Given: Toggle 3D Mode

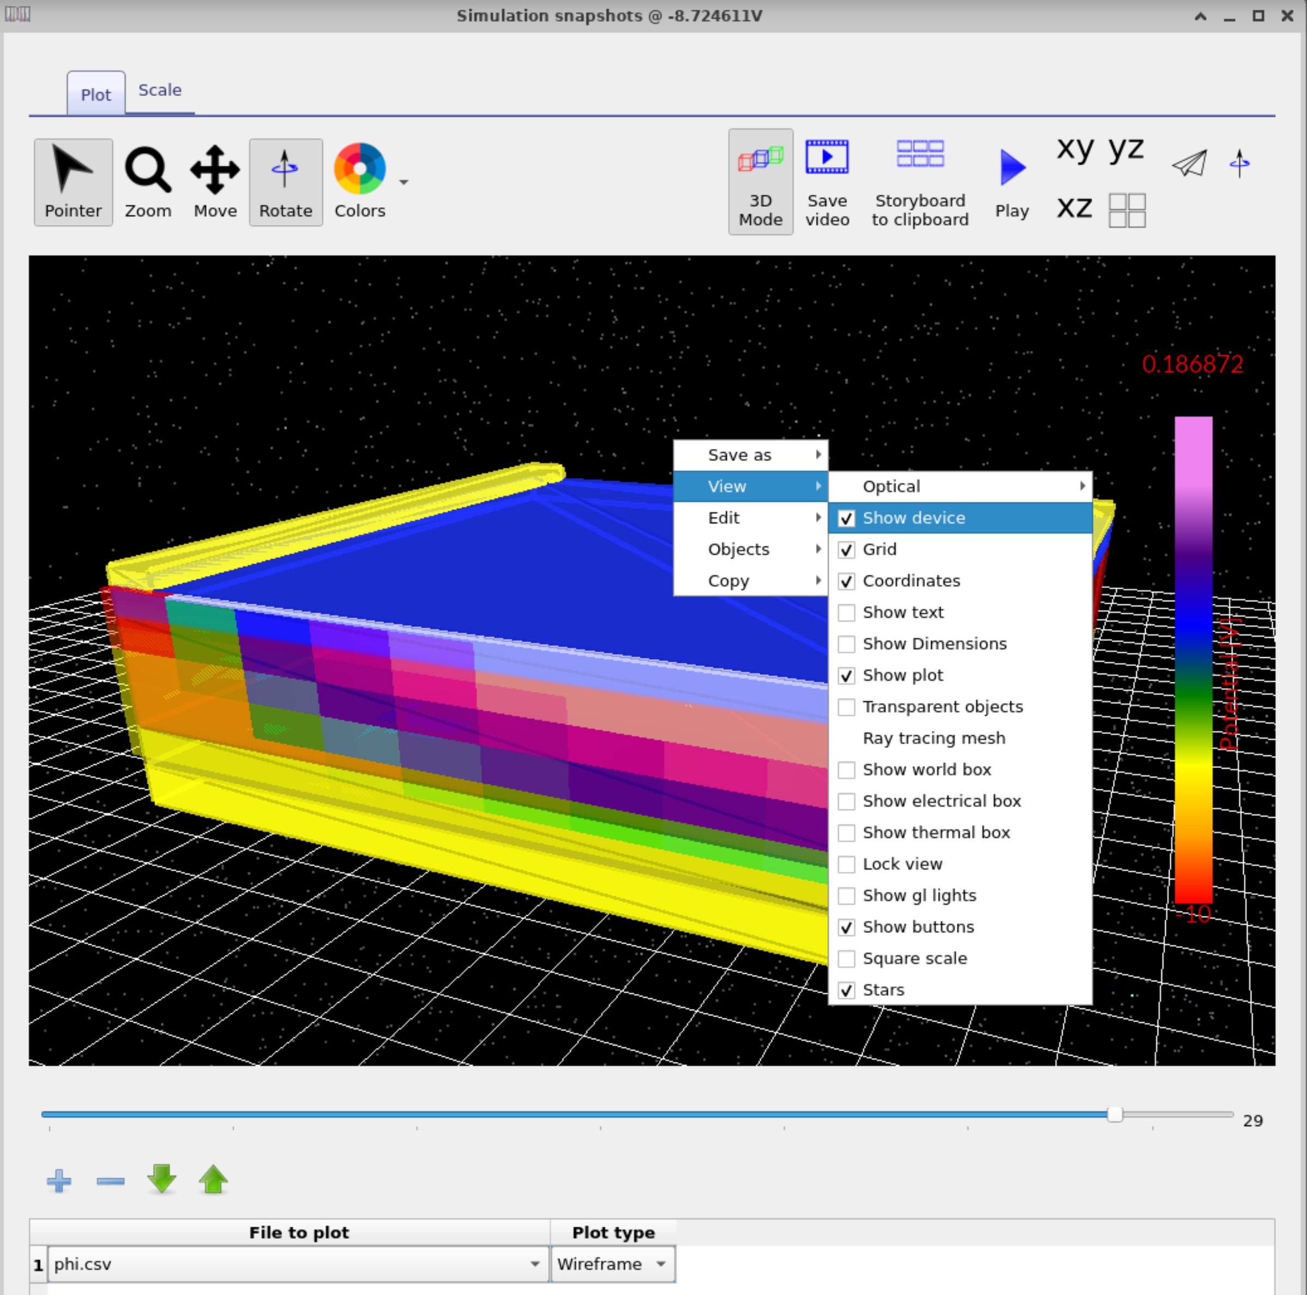Looking at the screenshot, I should (761, 182).
